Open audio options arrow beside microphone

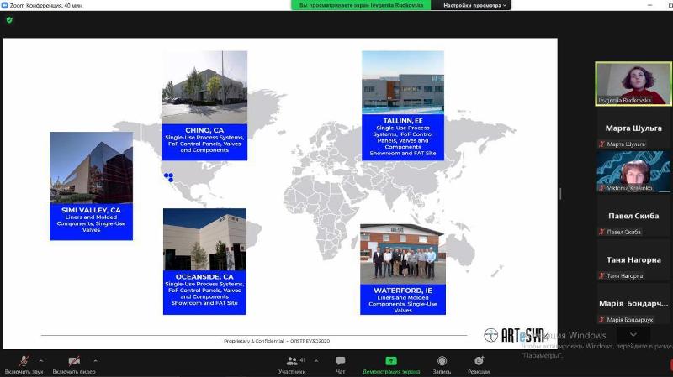tap(41, 361)
